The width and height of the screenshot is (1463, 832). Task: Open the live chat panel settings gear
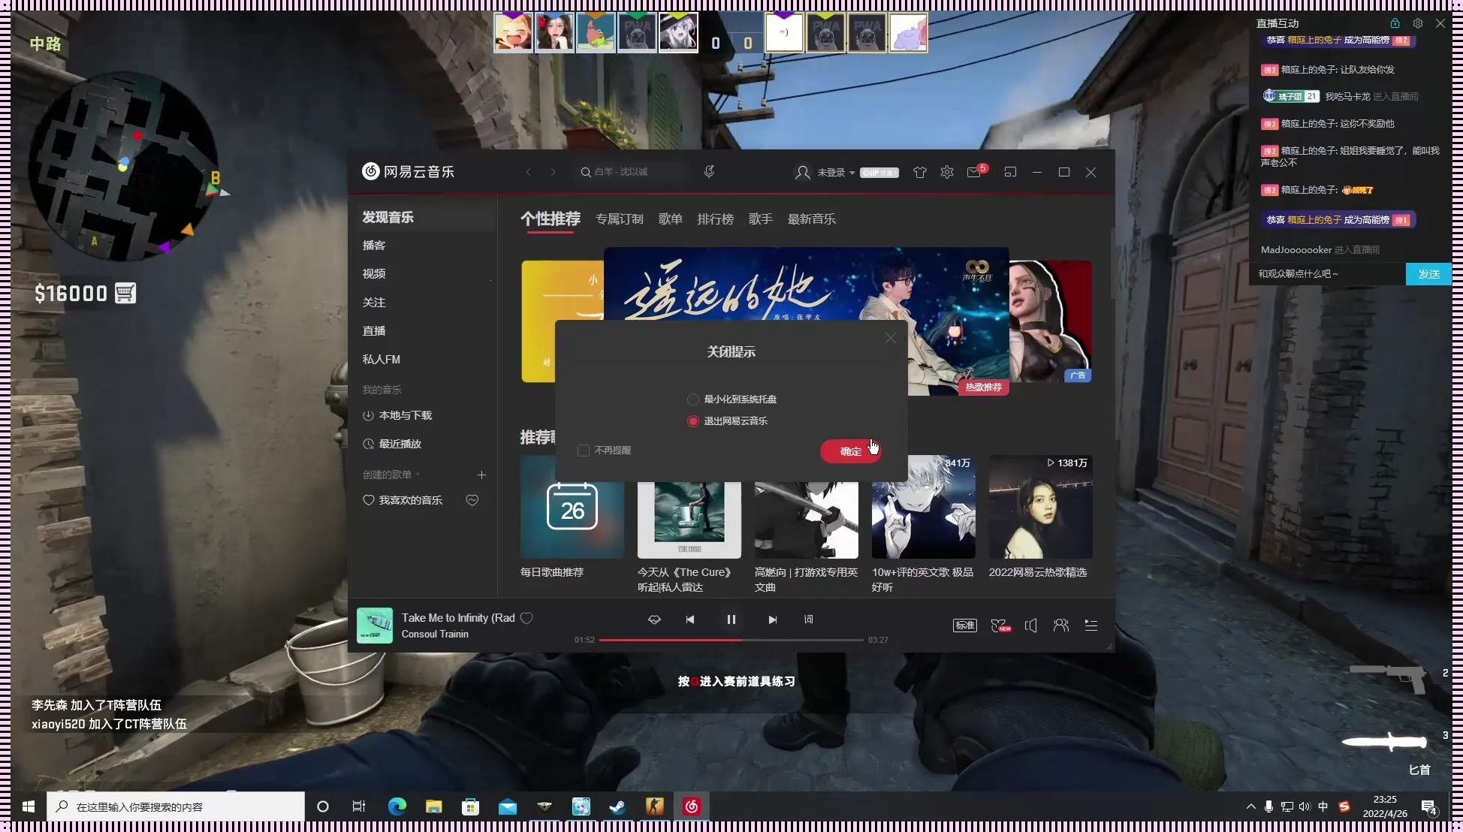(x=1418, y=23)
